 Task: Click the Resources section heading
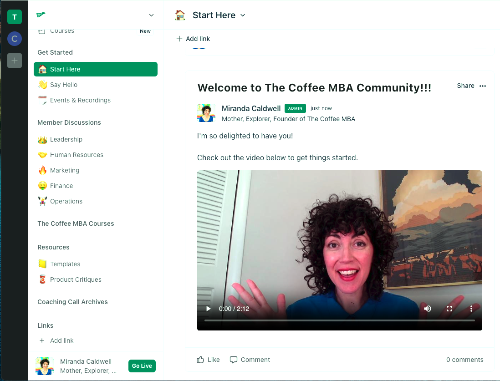(x=53, y=247)
